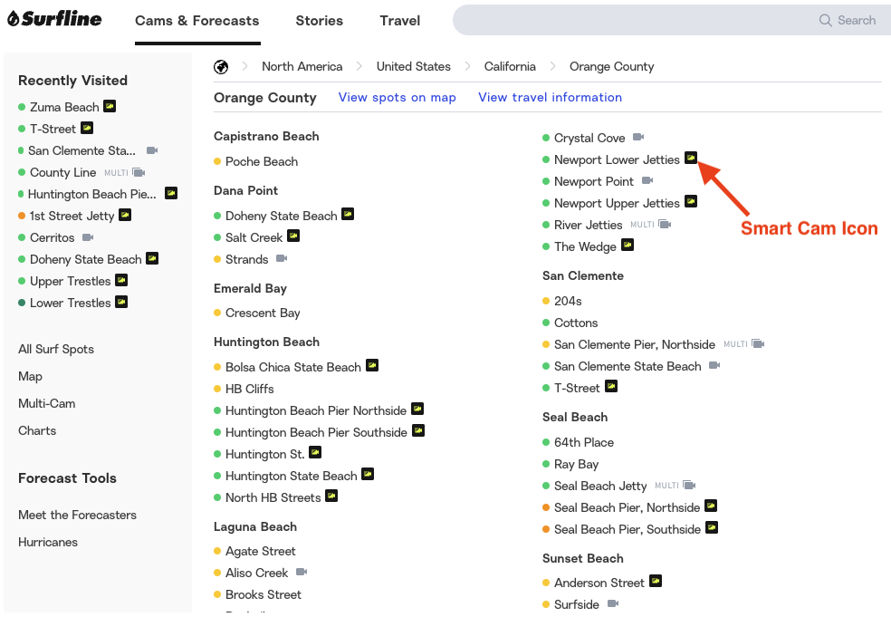Open San Clemente State Beach in main list
891x617 pixels.
(628, 366)
